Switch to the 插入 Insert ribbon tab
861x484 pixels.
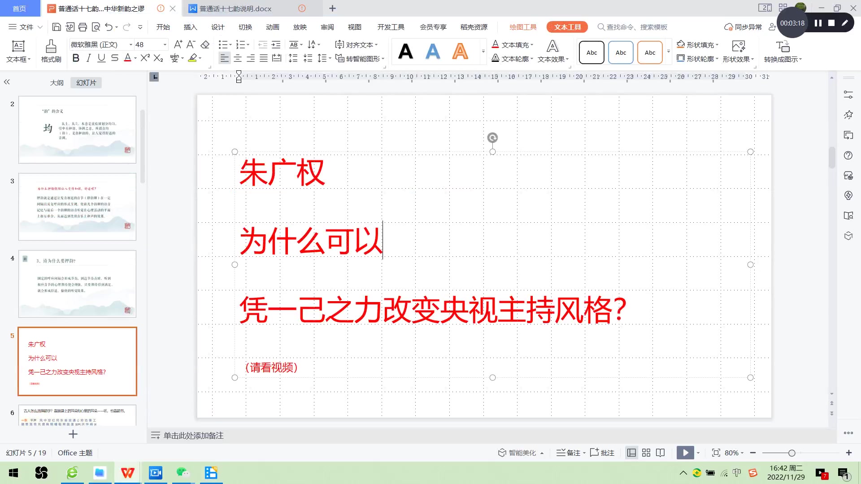tap(190, 27)
